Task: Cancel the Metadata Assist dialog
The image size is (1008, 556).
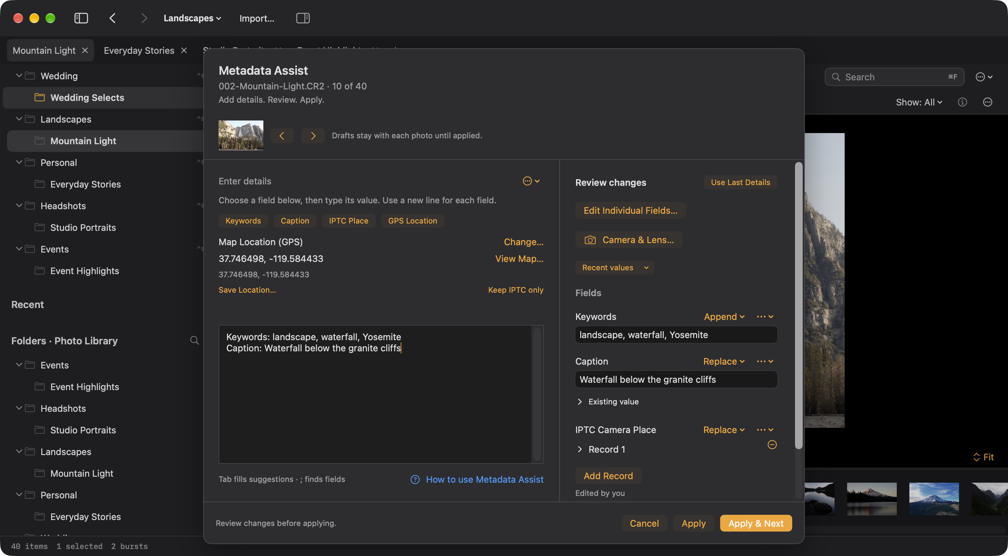Action: point(644,523)
